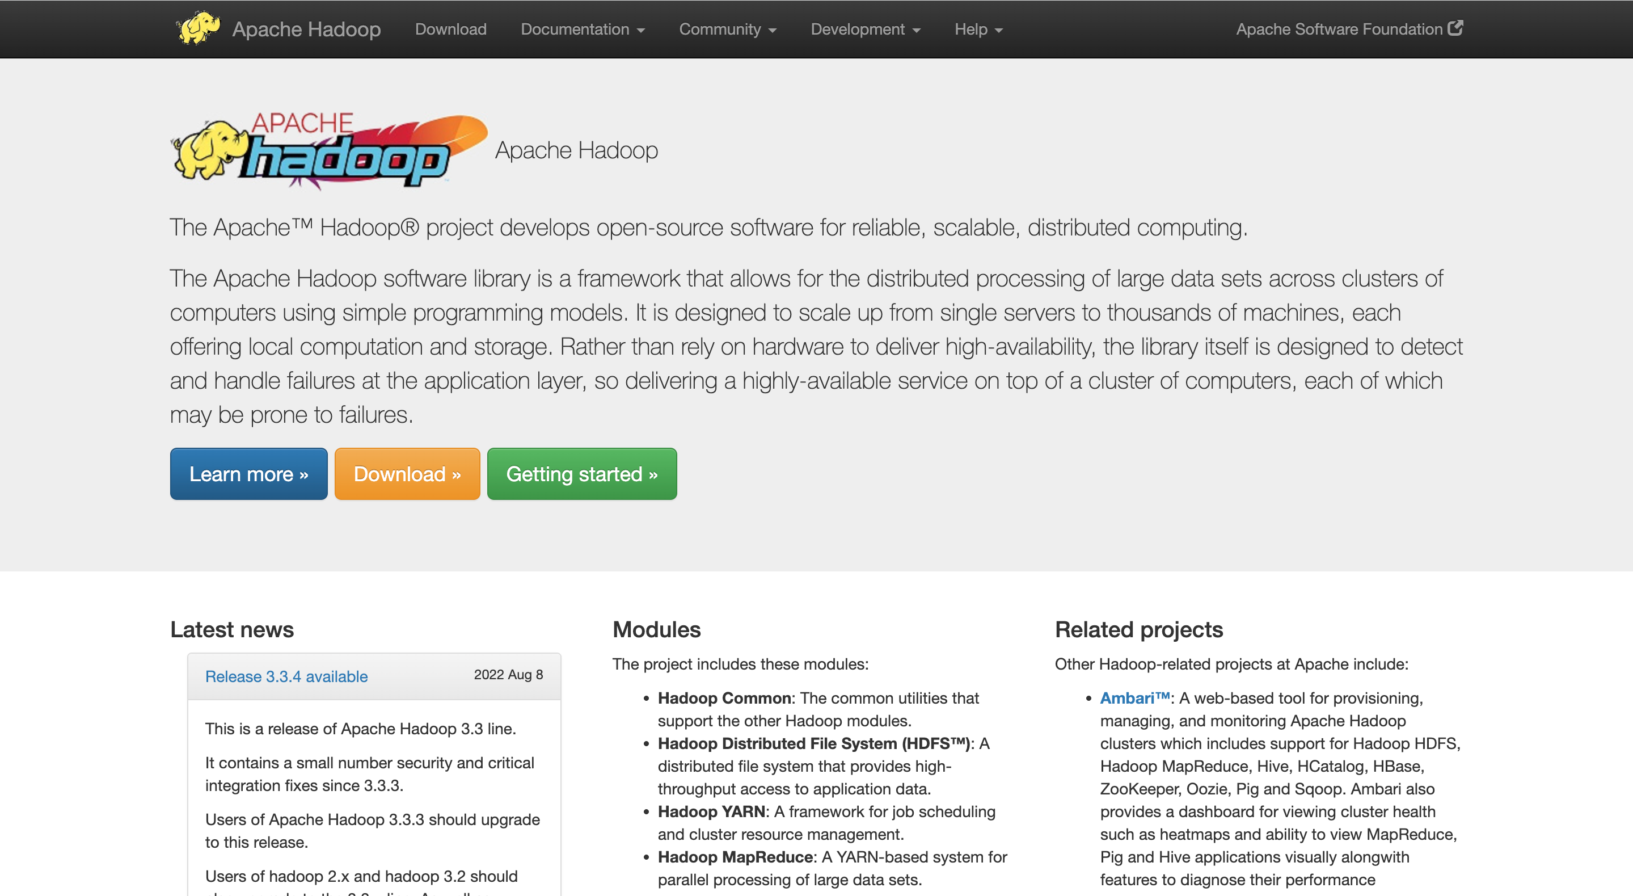Click the large Apache Hadoop logo image
This screenshot has width=1633, height=896.
pyautogui.click(x=328, y=150)
